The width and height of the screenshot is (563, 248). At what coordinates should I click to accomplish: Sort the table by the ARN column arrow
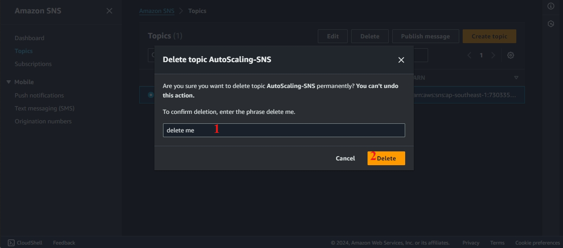pyautogui.click(x=516, y=78)
